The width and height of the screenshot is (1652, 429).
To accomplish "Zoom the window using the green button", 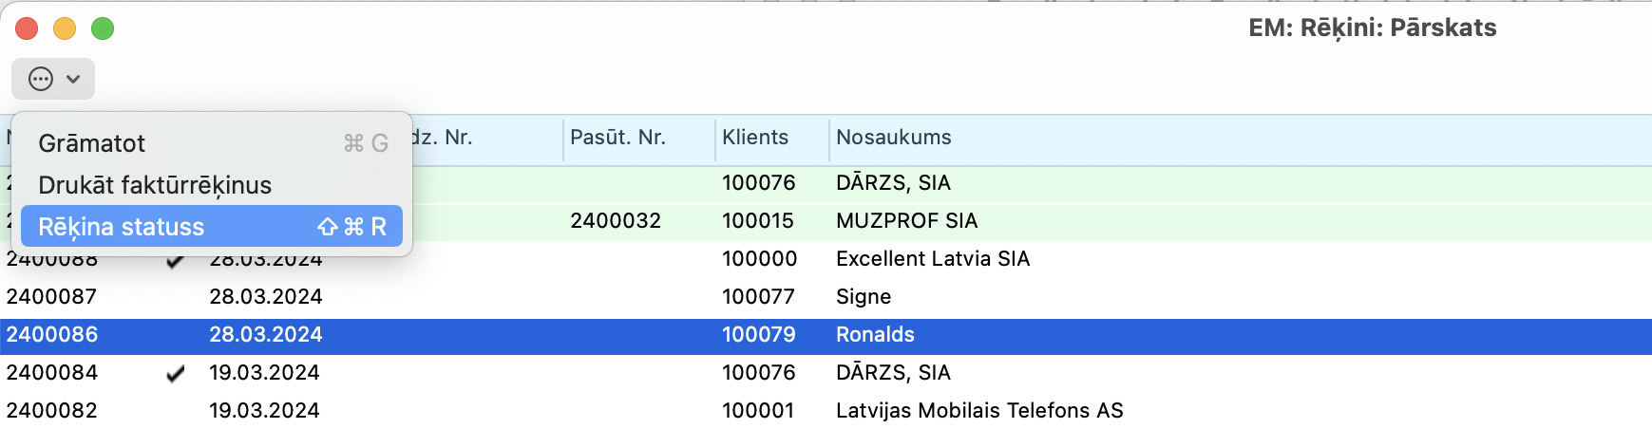I will [x=103, y=29].
